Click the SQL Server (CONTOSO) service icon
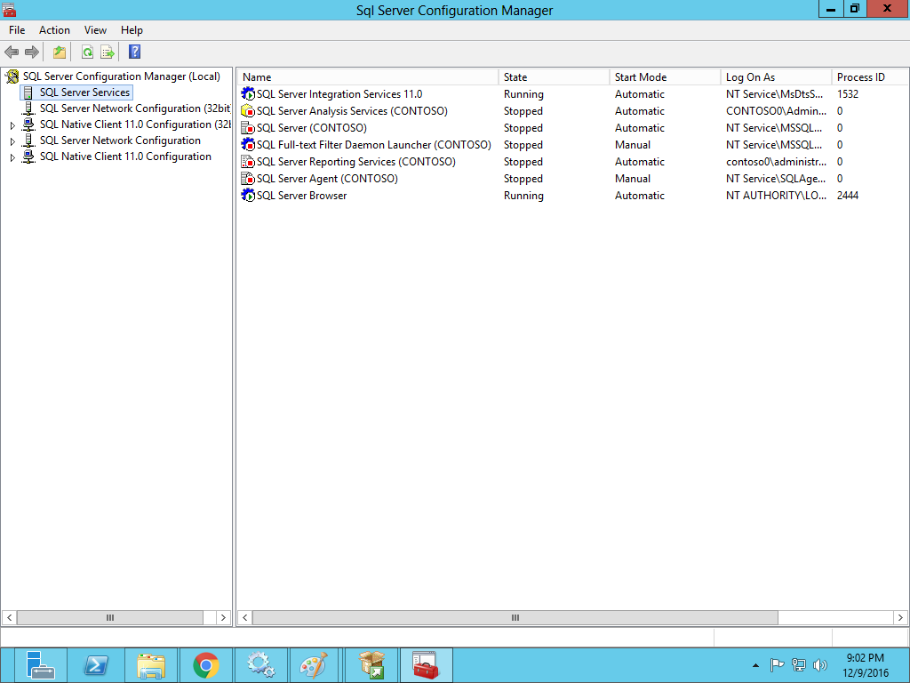The image size is (910, 683). pos(248,128)
